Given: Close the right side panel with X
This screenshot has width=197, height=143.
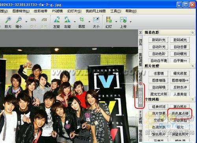Looking at the screenshot, I should click(x=140, y=32).
